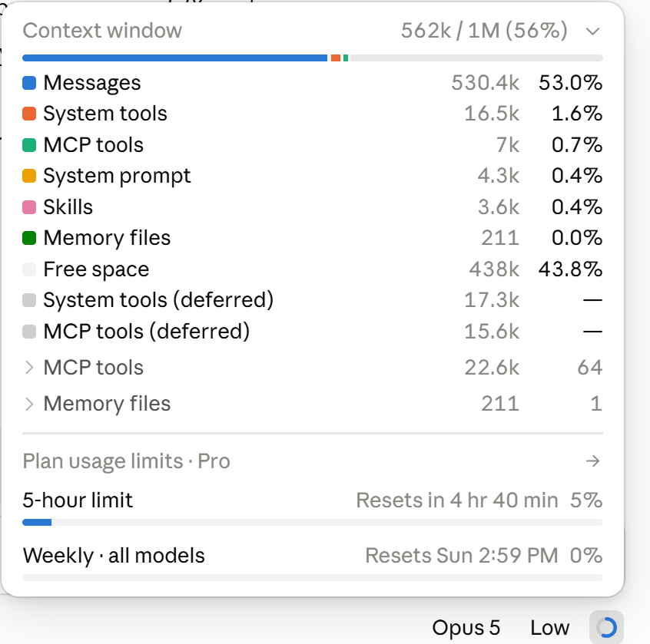Click the context window usage bar
The width and height of the screenshot is (650, 644).
click(x=313, y=58)
